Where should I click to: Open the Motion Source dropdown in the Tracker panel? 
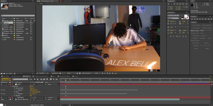coord(206,31)
